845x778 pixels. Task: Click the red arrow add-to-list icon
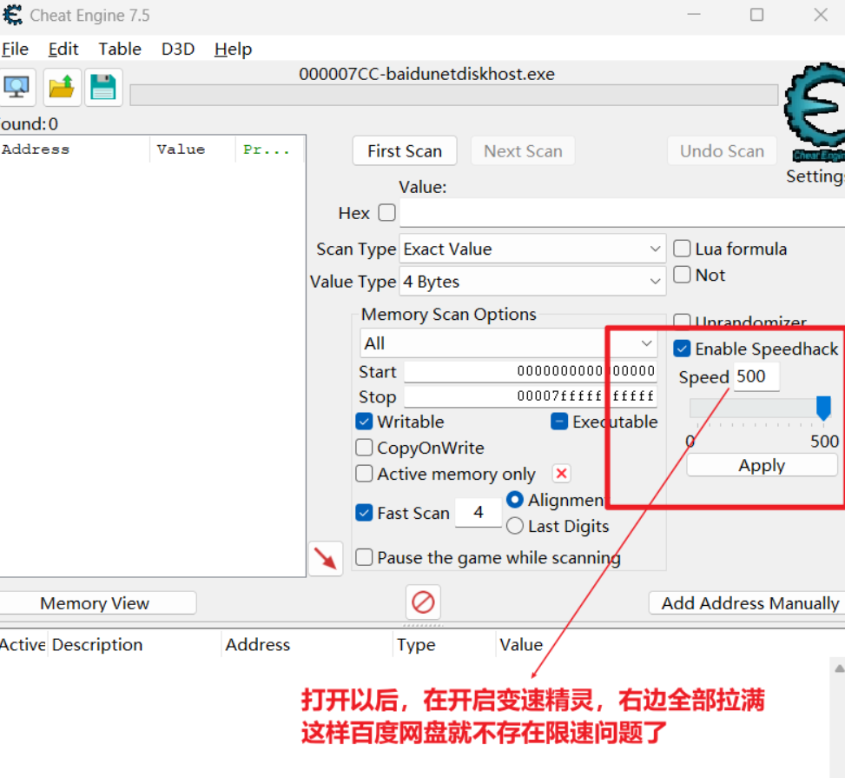[x=326, y=559]
